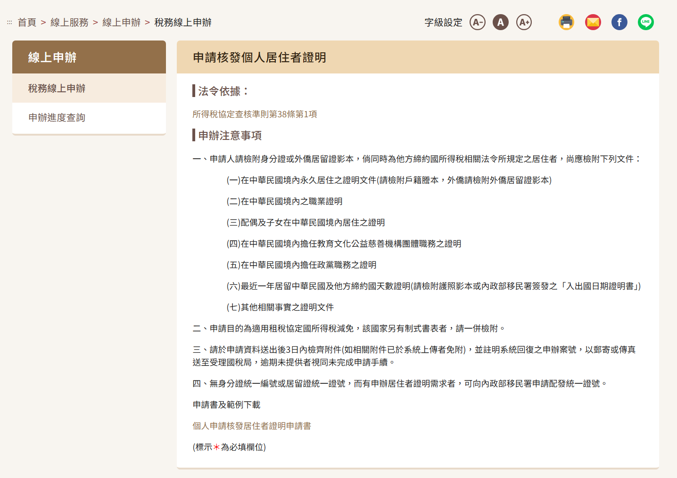The width and height of the screenshot is (677, 478).
Task: Set default font size with A icon
Action: (501, 22)
